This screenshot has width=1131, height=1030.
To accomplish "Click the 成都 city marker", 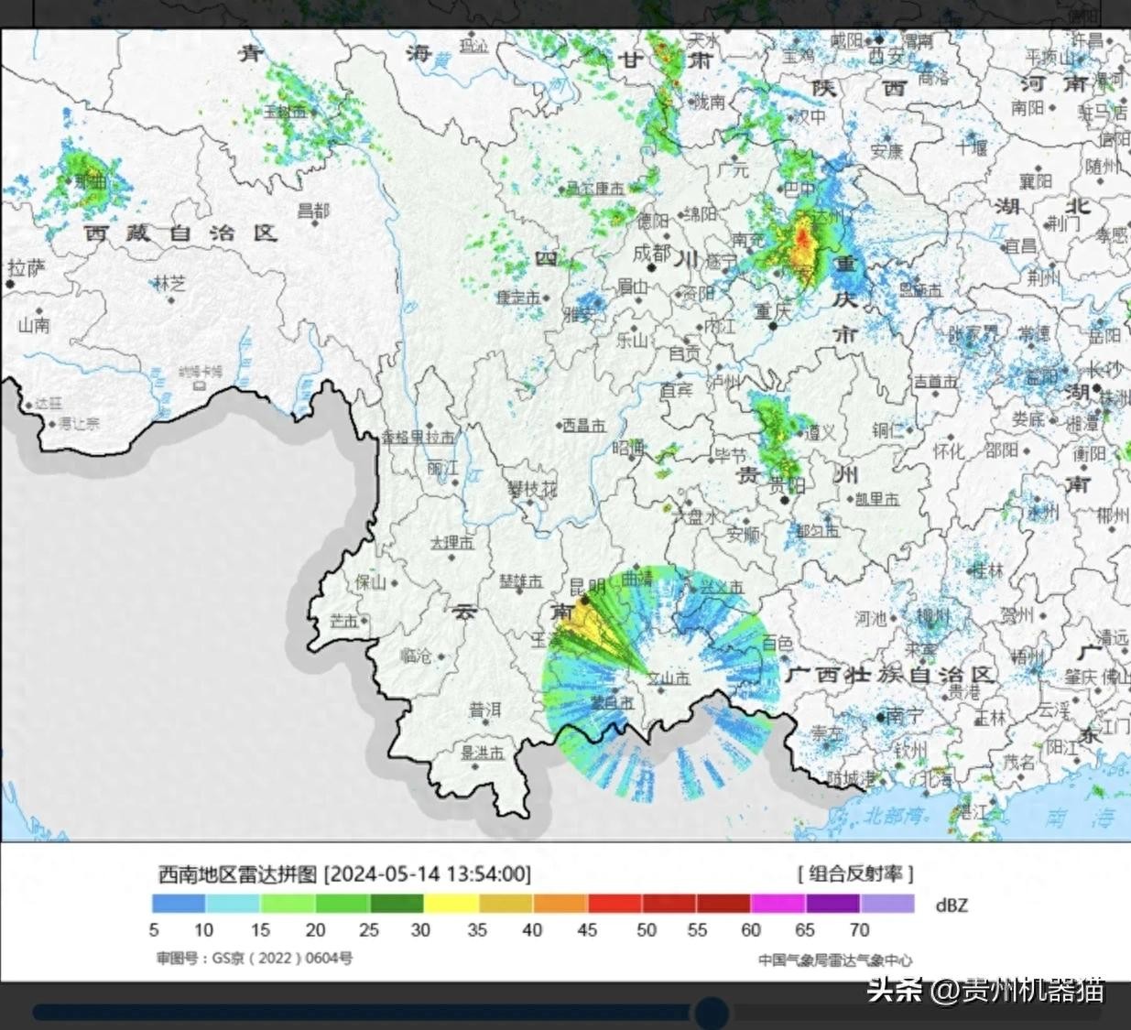I will (654, 255).
